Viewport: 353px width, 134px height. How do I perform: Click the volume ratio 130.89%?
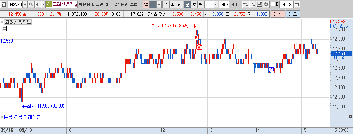(x=100, y=14)
